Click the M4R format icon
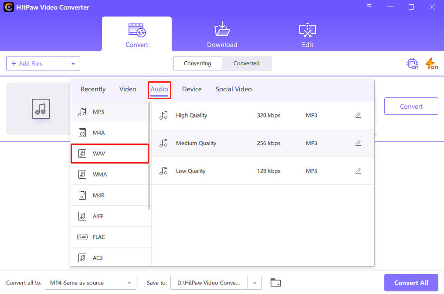The height and width of the screenshot is (294, 444). point(82,195)
